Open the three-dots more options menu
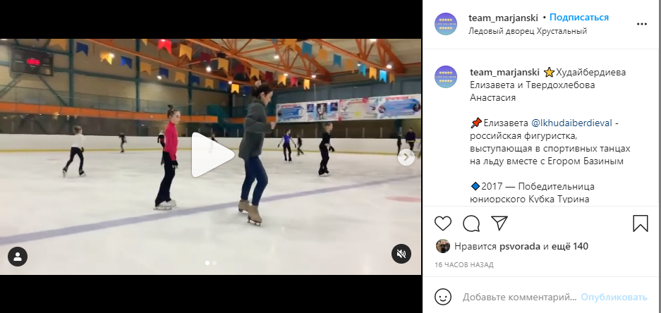The image size is (661, 313). [642, 25]
